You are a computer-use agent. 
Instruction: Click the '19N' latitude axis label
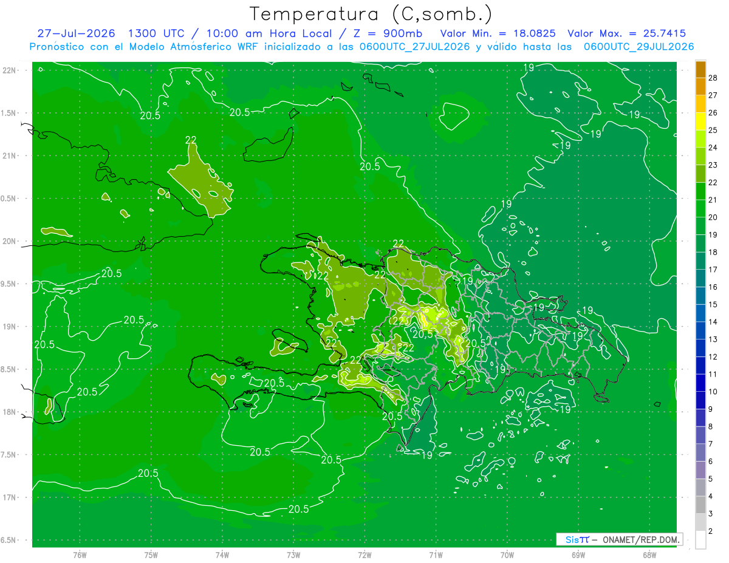click(x=9, y=326)
